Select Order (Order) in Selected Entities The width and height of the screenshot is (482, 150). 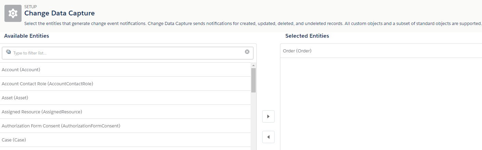(x=297, y=51)
